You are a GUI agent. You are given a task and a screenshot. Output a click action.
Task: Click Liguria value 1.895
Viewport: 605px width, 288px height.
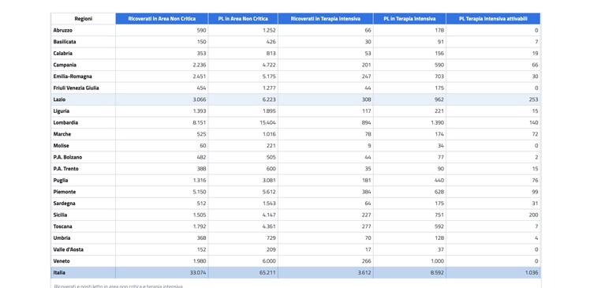[x=270, y=111]
